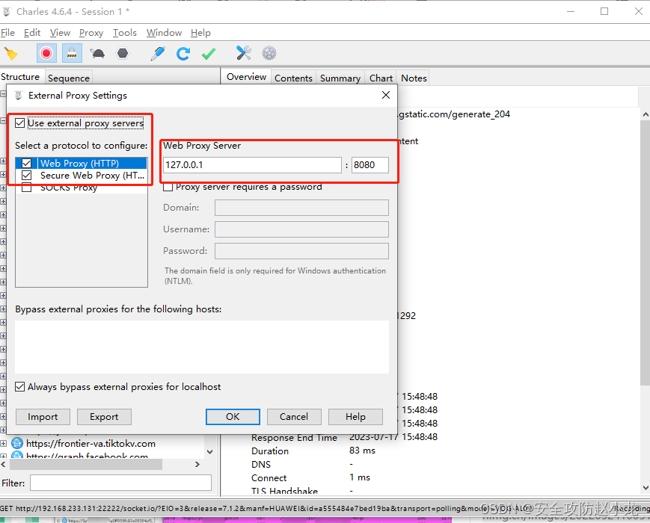650x523 pixels.
Task: Open the Tools menu
Action: 125,33
